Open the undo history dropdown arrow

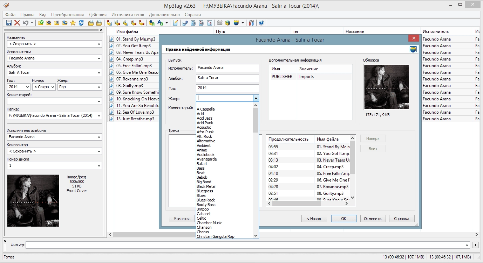tap(32, 23)
